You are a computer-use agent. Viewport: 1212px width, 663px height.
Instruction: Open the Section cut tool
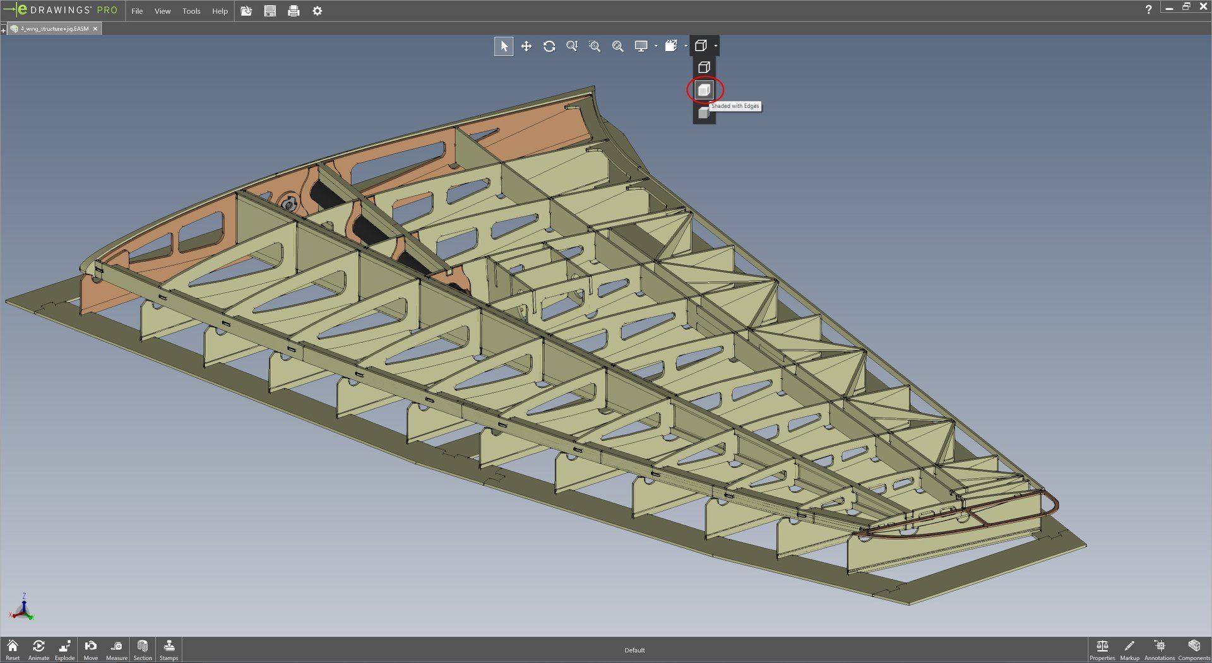[143, 649]
